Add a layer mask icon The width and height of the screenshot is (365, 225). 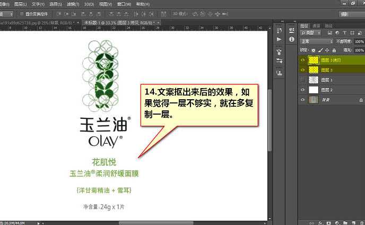(x=328, y=223)
